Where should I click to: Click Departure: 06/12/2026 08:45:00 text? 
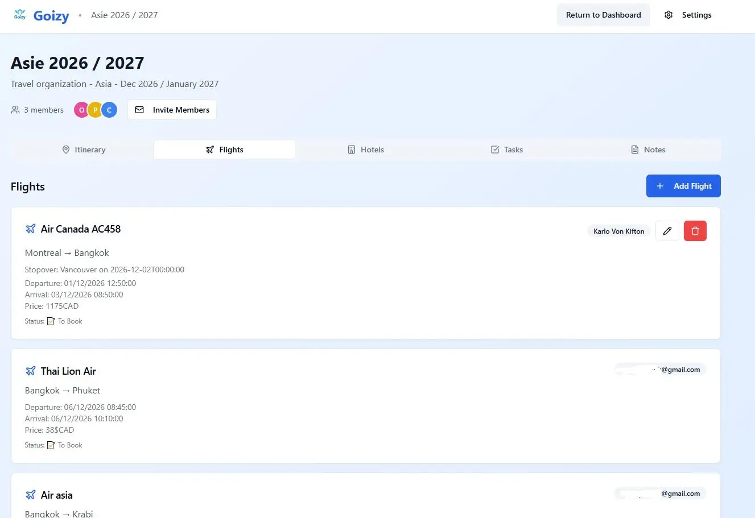pyautogui.click(x=80, y=407)
